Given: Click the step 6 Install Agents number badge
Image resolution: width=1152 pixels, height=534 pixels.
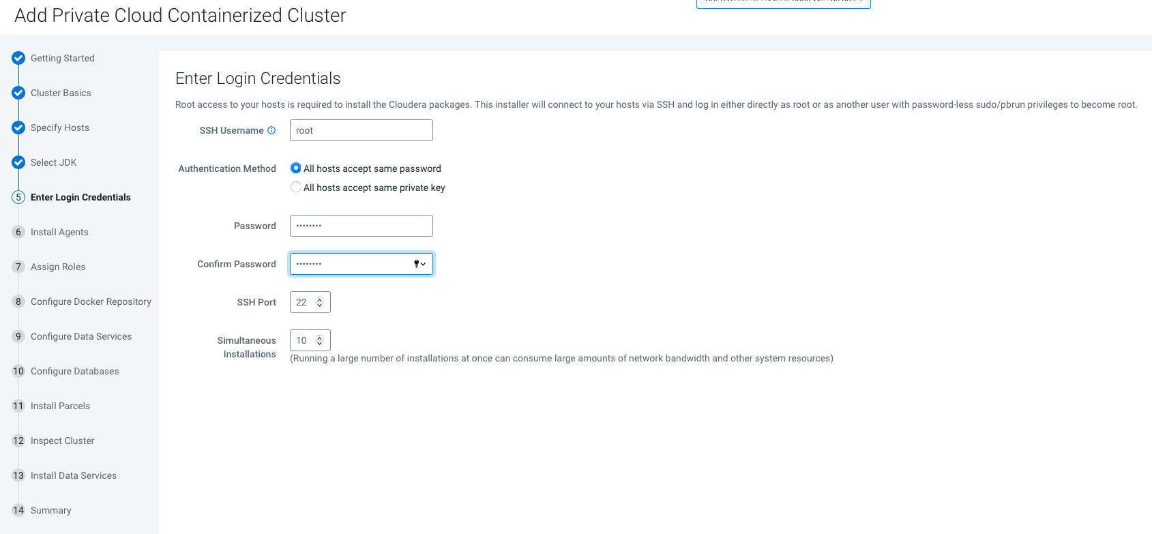Looking at the screenshot, I should coord(18,232).
